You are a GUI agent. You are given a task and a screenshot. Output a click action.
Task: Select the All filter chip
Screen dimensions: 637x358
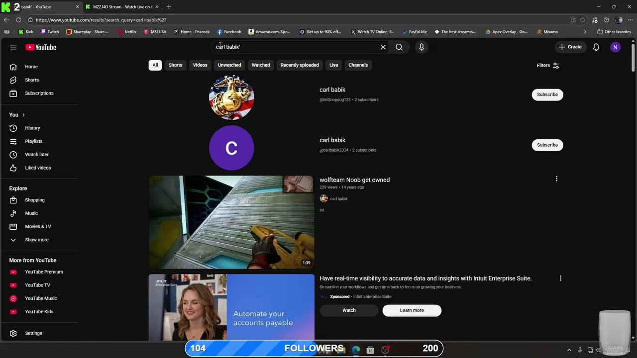tap(155, 65)
